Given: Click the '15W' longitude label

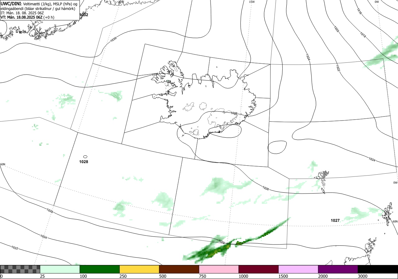Looking at the screenshot, I should click(252, 2).
